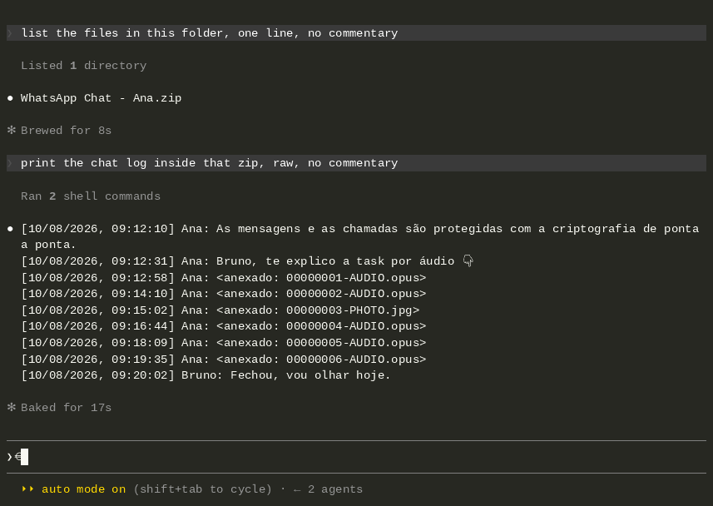Screen dimensions: 713x506
Task: Click the chevron before 'print the chat log' prompt
Action: 9,163
